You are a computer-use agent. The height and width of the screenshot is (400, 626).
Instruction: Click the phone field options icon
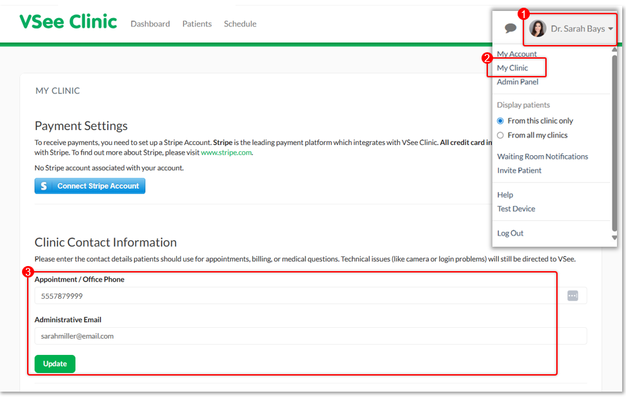coord(572,296)
